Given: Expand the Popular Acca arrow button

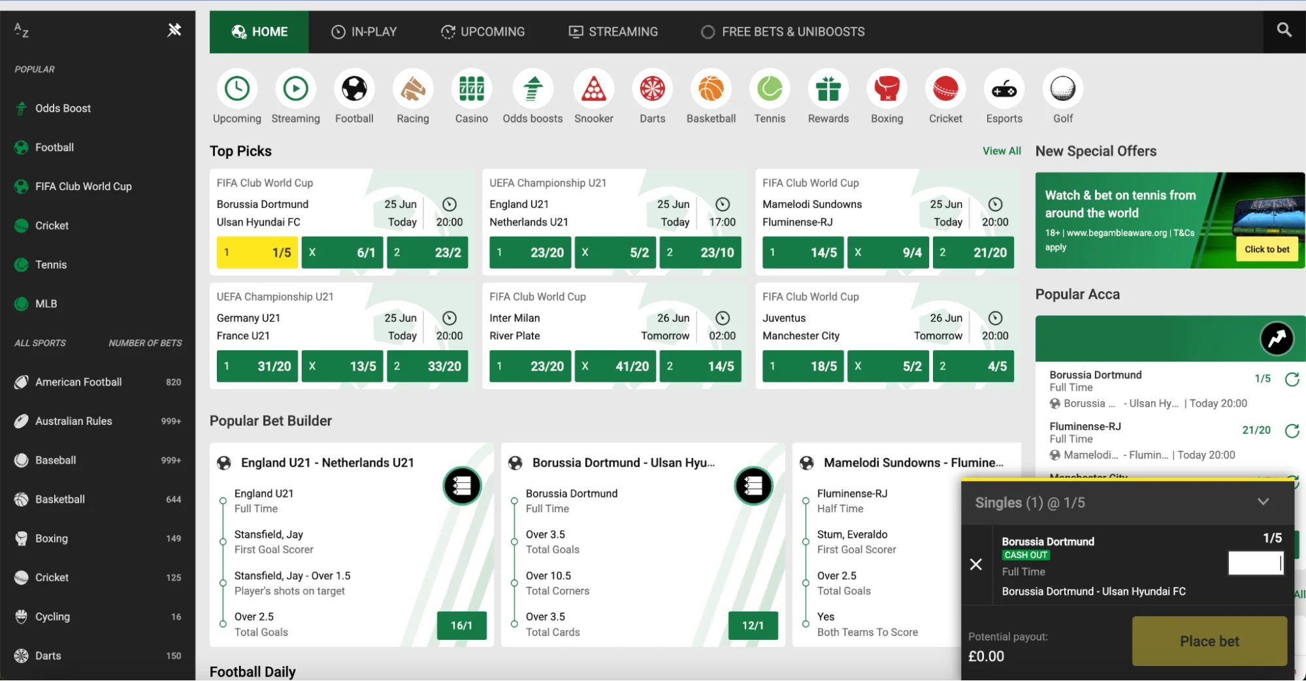Looking at the screenshot, I should pos(1276,339).
